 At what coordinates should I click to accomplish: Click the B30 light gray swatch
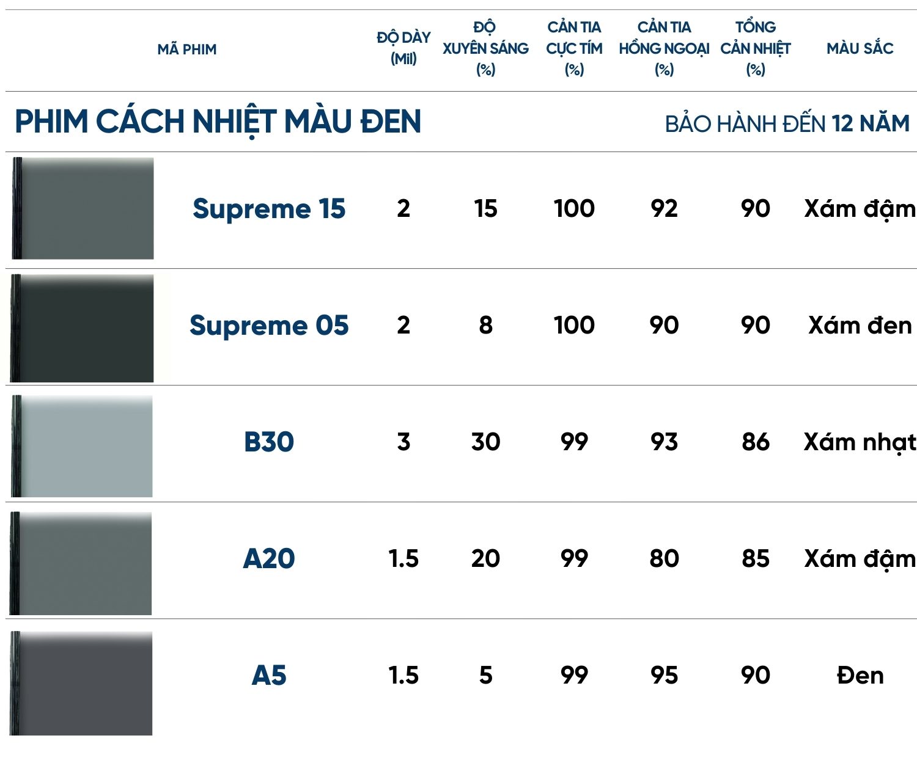(x=82, y=446)
